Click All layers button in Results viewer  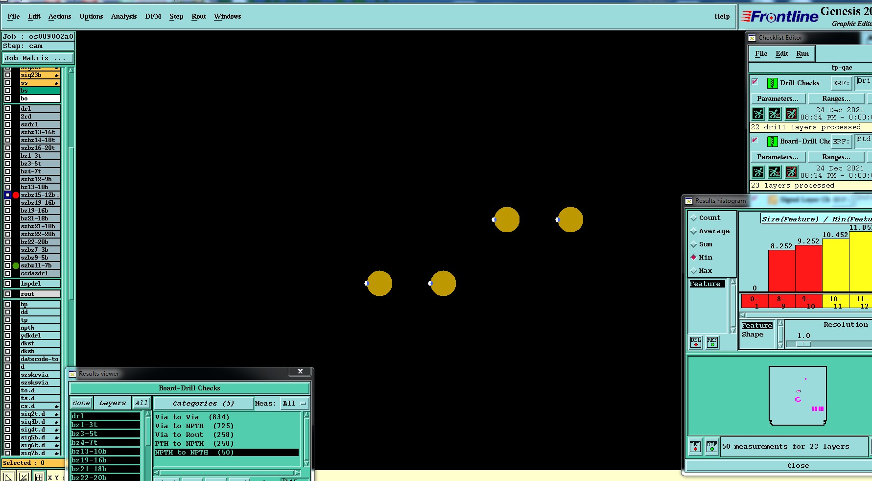point(141,403)
